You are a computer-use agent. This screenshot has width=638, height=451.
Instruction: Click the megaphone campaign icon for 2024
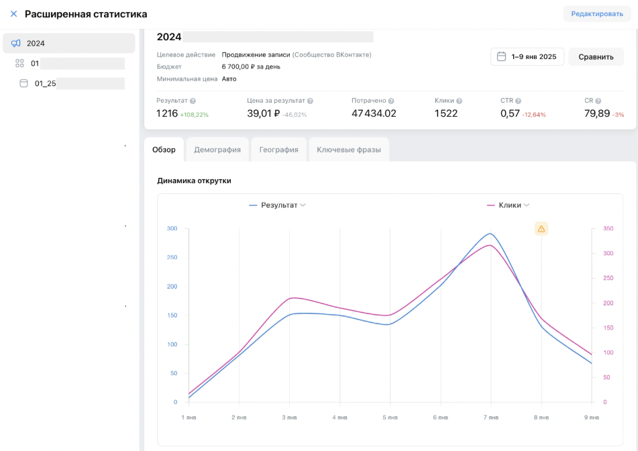16,44
